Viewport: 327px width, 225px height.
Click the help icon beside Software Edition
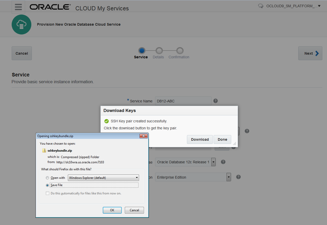coord(238,177)
